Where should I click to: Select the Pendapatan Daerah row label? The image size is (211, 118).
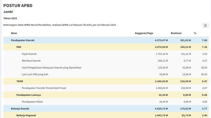(x=23, y=40)
